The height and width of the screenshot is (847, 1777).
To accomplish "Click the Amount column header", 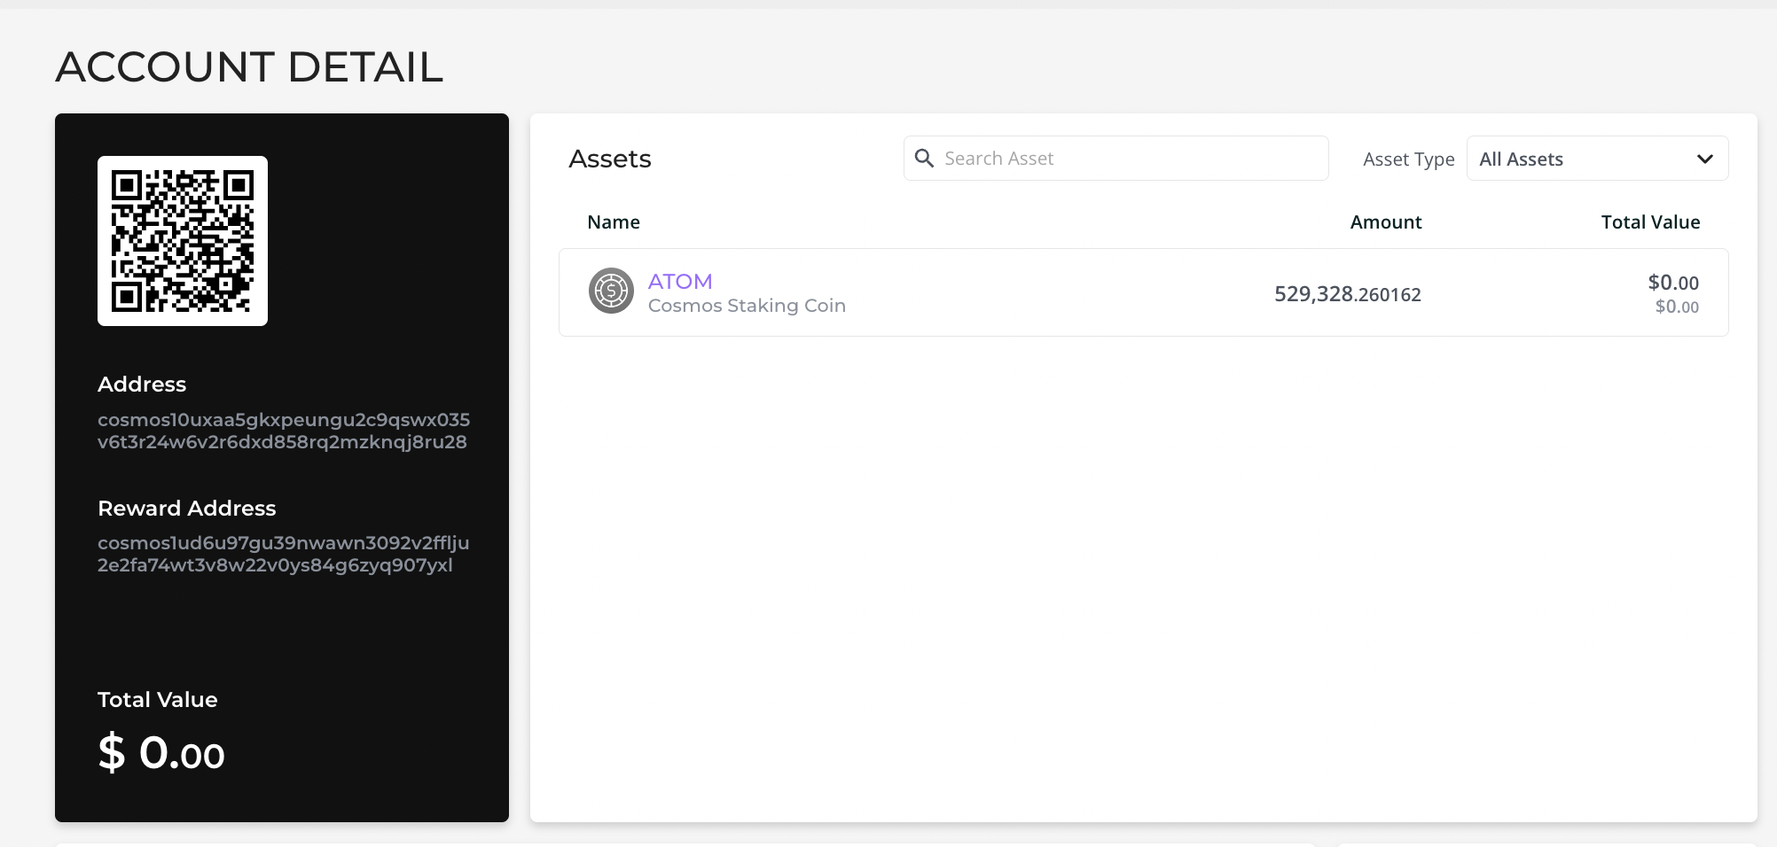I will 1386,222.
